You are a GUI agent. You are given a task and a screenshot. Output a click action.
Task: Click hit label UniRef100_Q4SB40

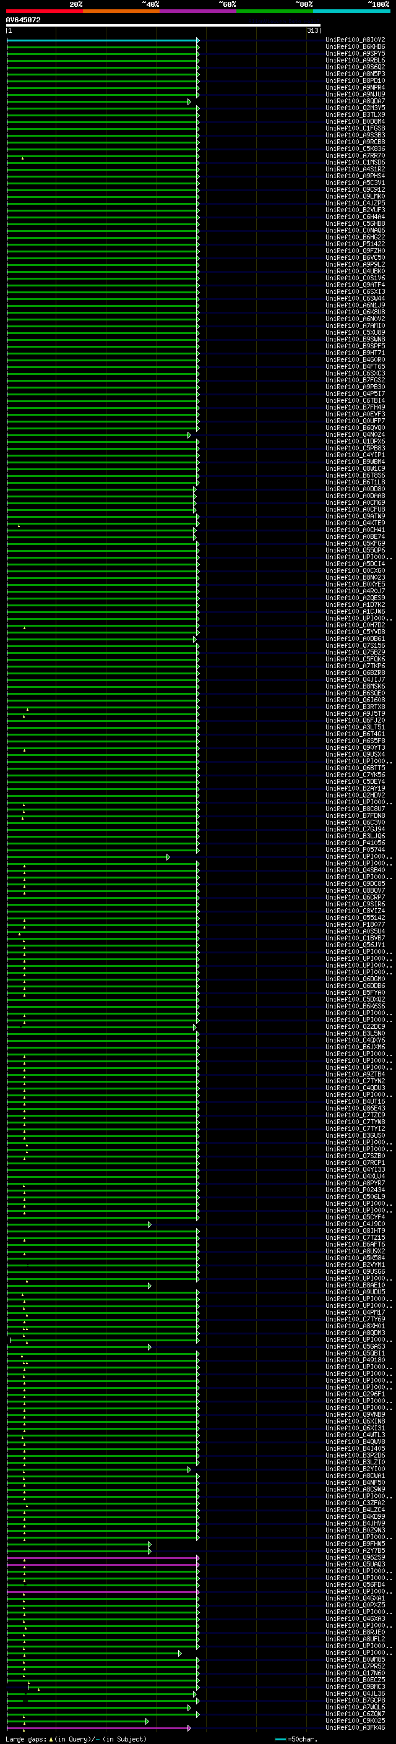point(355,870)
